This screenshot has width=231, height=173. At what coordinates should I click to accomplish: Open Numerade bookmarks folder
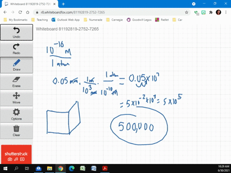[x=93, y=20]
